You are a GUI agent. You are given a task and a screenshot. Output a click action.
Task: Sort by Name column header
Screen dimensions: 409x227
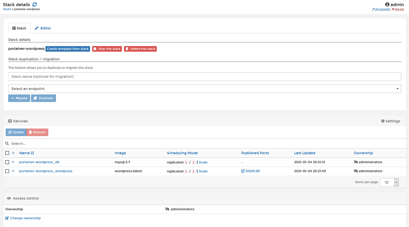point(24,153)
